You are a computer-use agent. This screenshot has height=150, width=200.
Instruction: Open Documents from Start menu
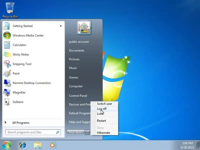click(x=76, y=50)
